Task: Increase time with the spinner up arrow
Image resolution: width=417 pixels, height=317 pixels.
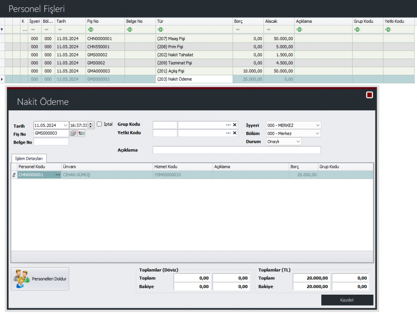Action: (x=91, y=123)
